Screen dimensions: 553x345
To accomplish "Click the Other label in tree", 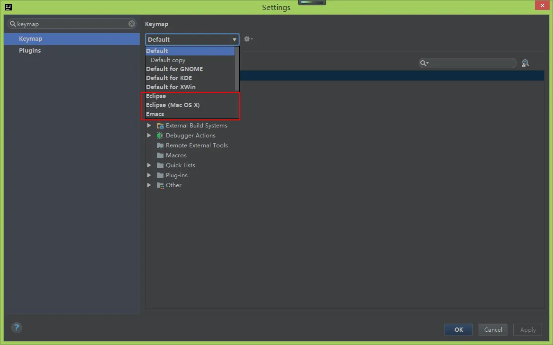I will coord(173,185).
